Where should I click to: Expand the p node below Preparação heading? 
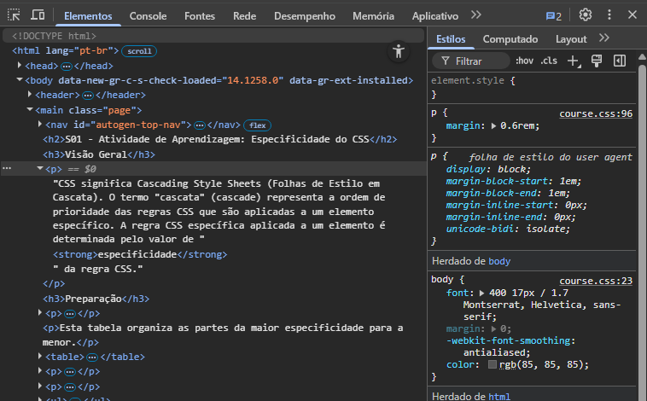[x=40, y=313]
